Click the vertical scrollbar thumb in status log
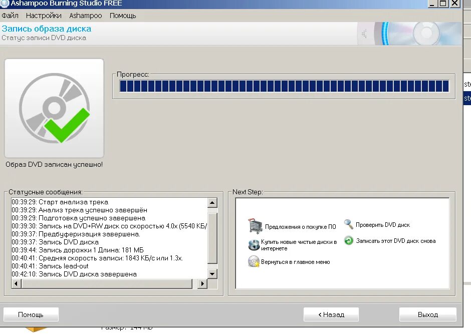This screenshot has height=334, width=471. pyautogui.click(x=212, y=238)
